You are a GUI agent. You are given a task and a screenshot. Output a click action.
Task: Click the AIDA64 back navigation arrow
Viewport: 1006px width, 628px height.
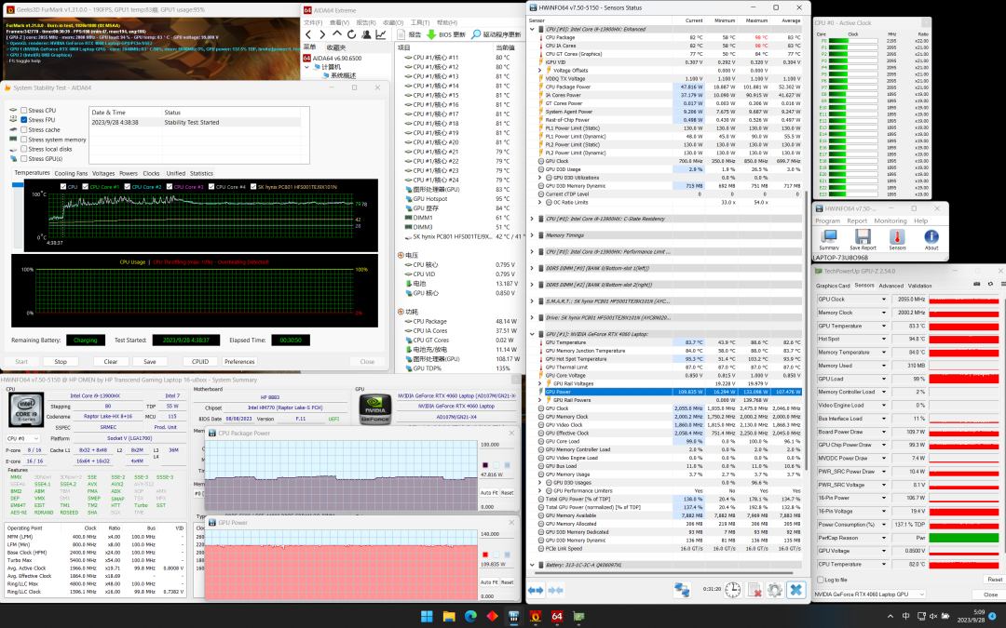(310, 34)
